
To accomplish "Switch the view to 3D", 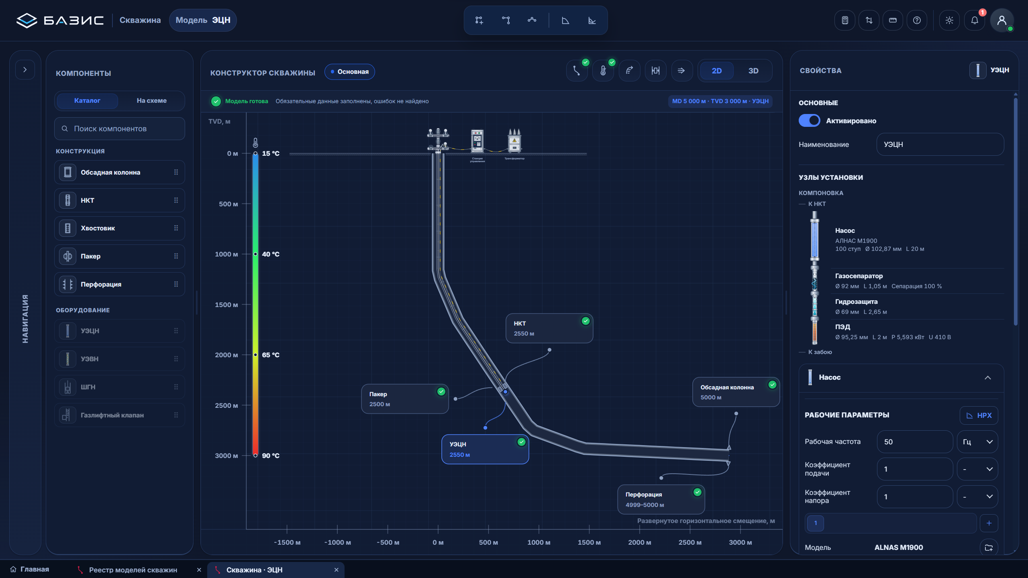I will (753, 71).
